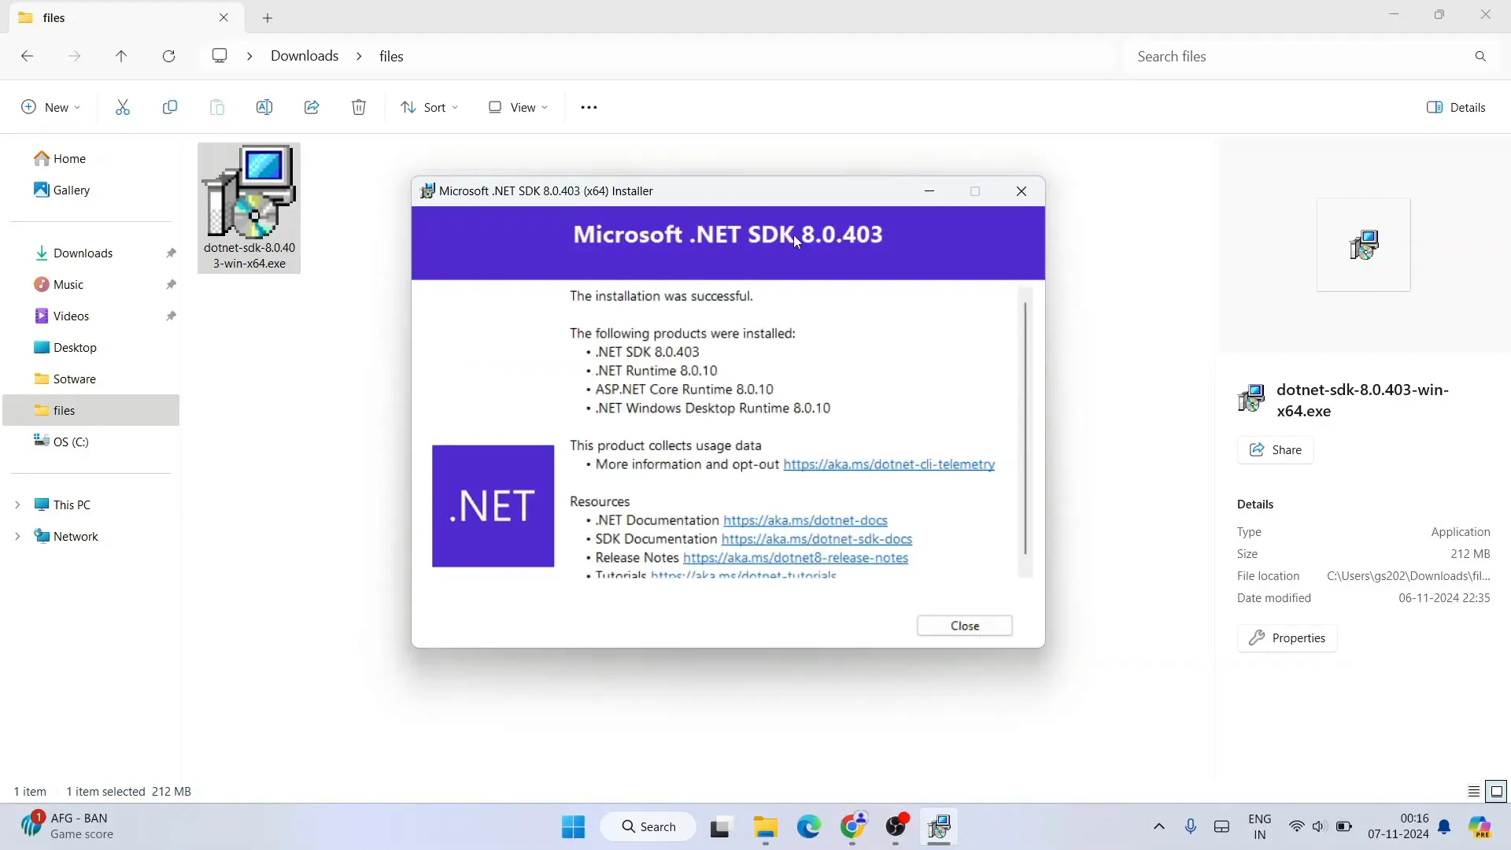
Task: Launch Microsoft Edge from the taskbar
Action: [x=809, y=827]
